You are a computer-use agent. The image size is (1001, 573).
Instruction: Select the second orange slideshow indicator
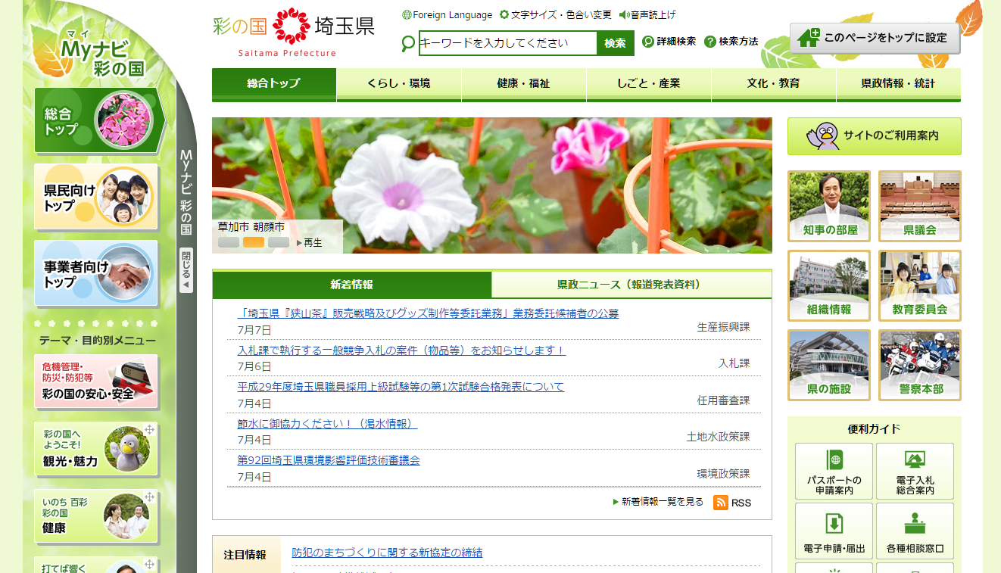click(254, 242)
